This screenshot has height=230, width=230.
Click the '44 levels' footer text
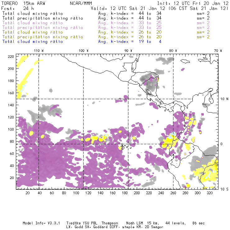coord(176,223)
